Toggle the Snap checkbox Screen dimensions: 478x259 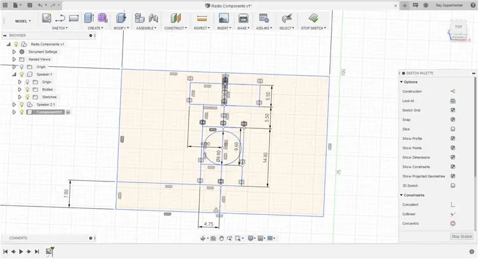[x=453, y=119]
